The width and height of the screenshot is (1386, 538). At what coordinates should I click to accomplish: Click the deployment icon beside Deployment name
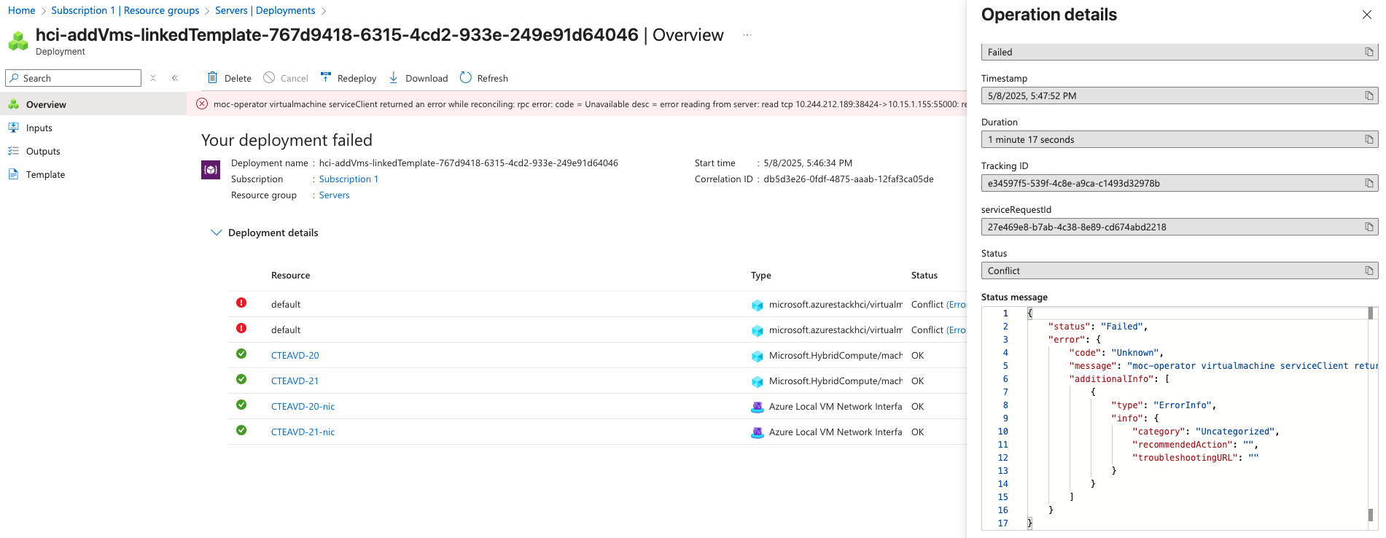pyautogui.click(x=211, y=170)
